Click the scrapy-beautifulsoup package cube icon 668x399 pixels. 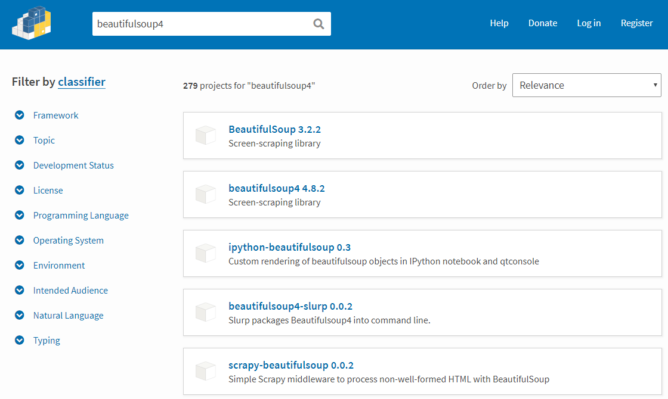coord(205,372)
